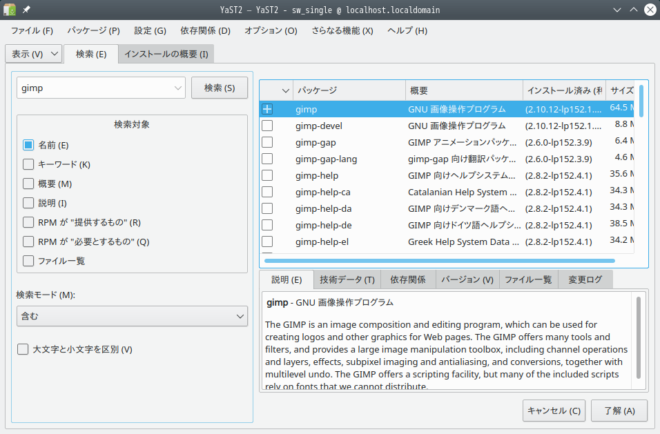Close the YaST2 window
This screenshot has height=434, width=660.
pos(650,10)
